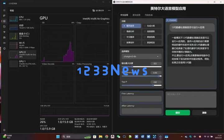This screenshot has height=140, width=224.
Task: Select 情感分析 function radio option
Action: [131, 31]
